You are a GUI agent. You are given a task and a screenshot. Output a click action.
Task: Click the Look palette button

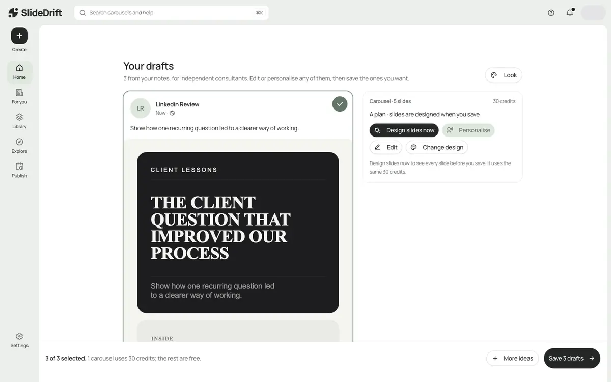tap(504, 75)
